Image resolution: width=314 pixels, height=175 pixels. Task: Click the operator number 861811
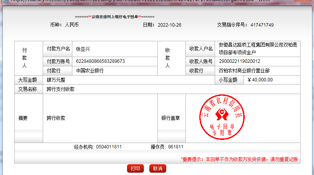pyautogui.click(x=176, y=147)
